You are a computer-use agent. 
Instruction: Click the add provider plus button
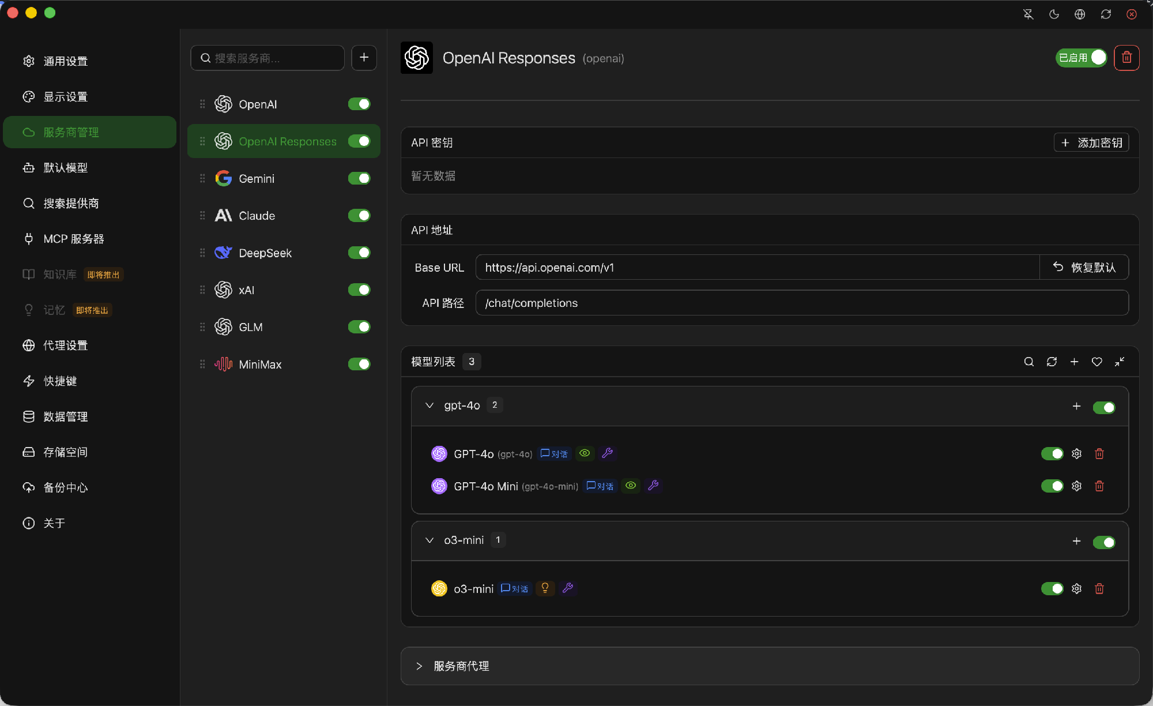(x=364, y=58)
